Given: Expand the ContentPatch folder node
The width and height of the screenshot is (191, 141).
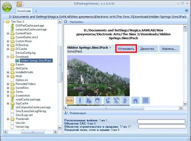Looking at the screenshot, I should pos(8,33).
